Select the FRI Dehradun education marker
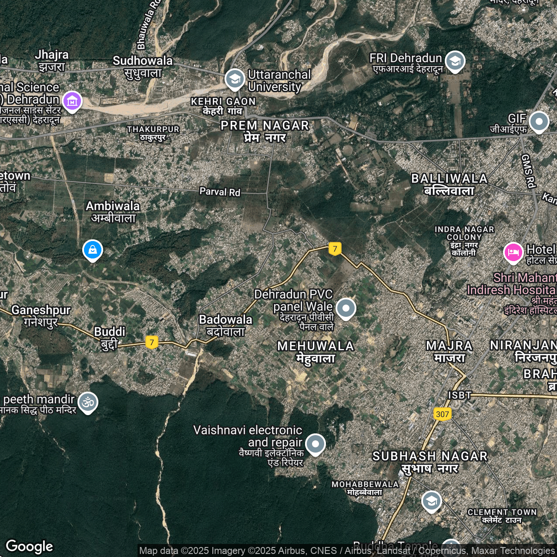Screen dimensions: 557x557 (x=455, y=61)
